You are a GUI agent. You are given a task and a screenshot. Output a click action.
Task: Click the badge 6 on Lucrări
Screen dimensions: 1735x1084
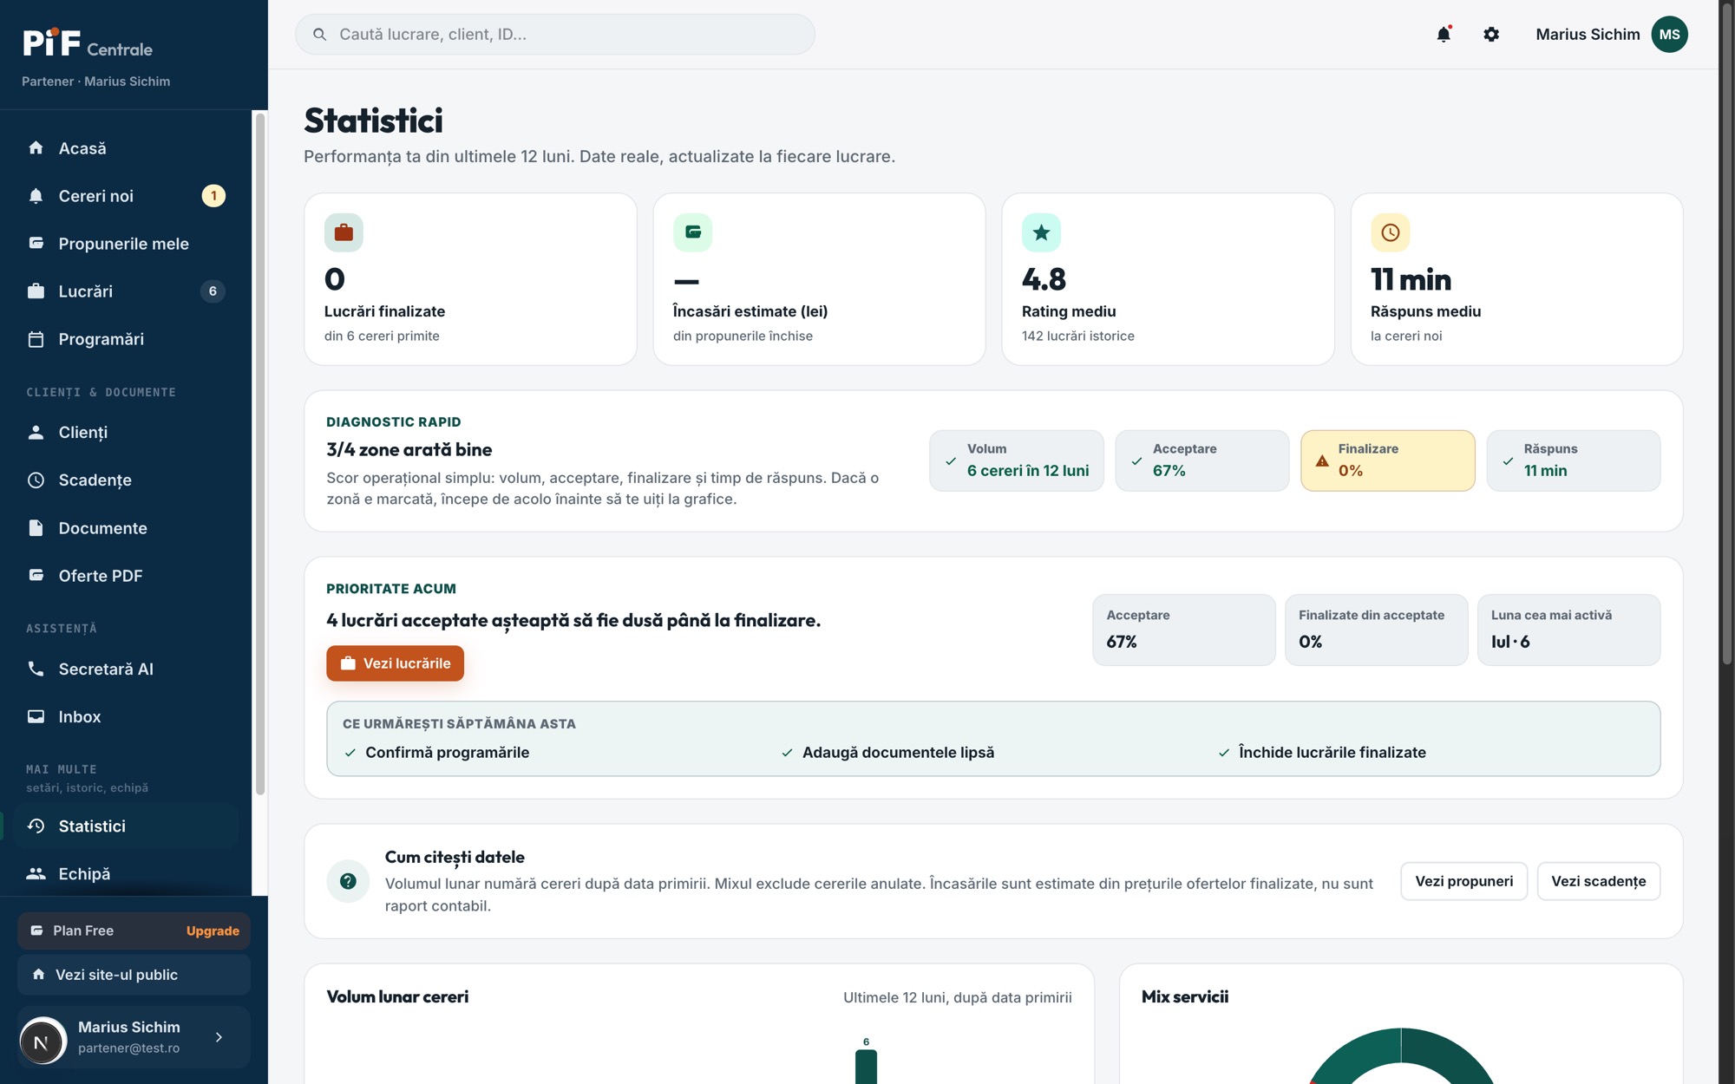pyautogui.click(x=213, y=291)
